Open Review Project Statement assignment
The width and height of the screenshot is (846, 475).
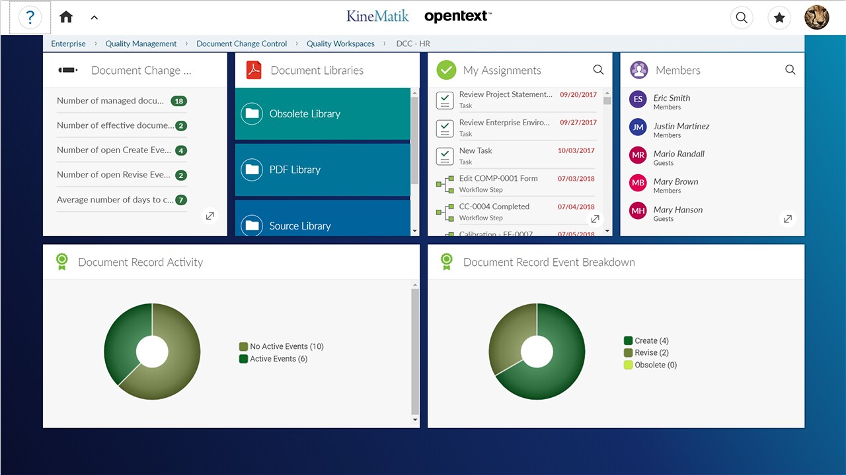coord(516,100)
